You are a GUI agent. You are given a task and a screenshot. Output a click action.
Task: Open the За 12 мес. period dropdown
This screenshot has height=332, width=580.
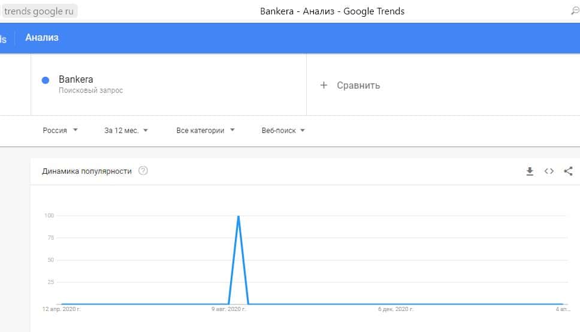point(126,131)
